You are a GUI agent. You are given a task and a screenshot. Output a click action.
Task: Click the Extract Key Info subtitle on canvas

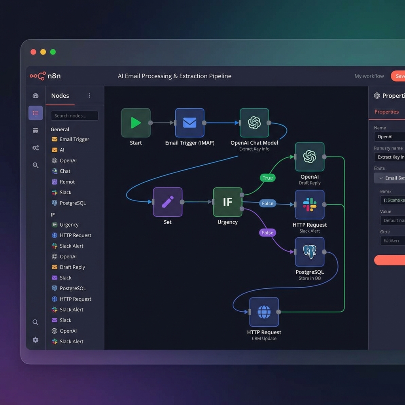coord(254,149)
